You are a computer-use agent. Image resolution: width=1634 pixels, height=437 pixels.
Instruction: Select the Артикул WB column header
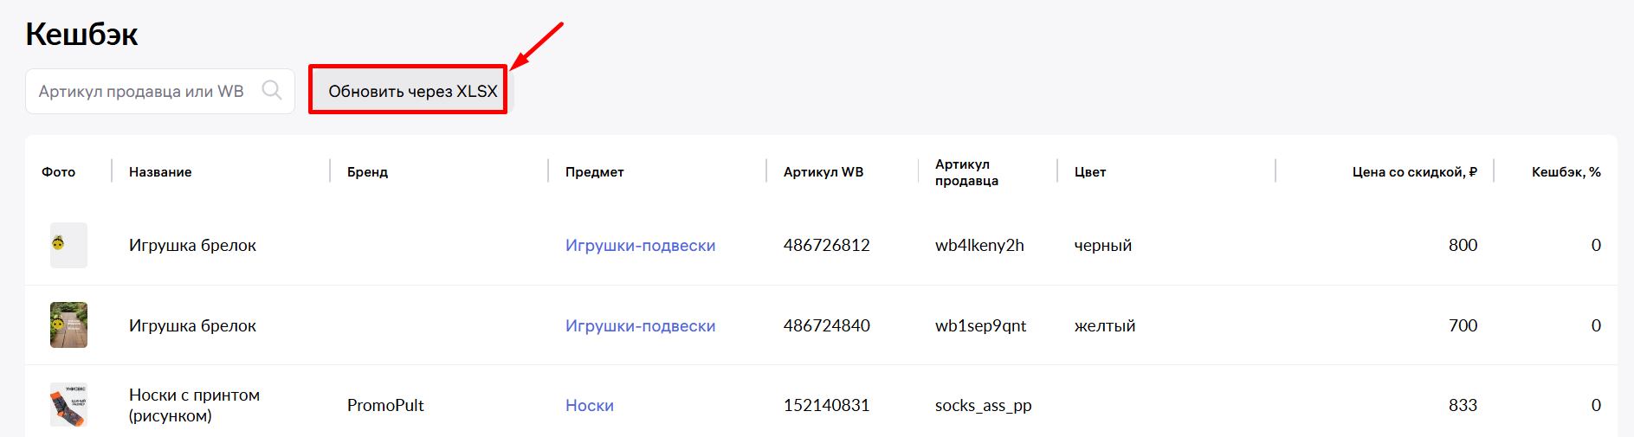[823, 172]
